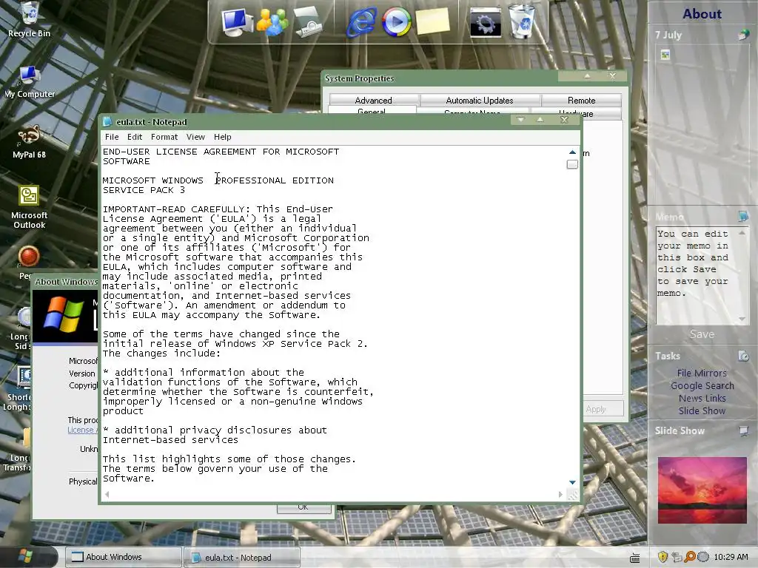Open the Recycle Bin icon in the dock
This screenshot has height=568, width=758.
click(x=522, y=21)
